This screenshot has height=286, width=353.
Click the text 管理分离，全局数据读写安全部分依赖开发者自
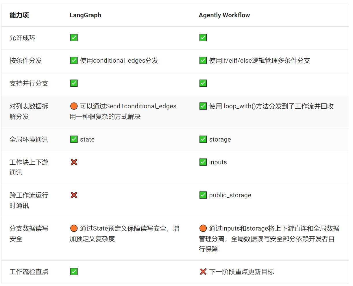click(267, 239)
